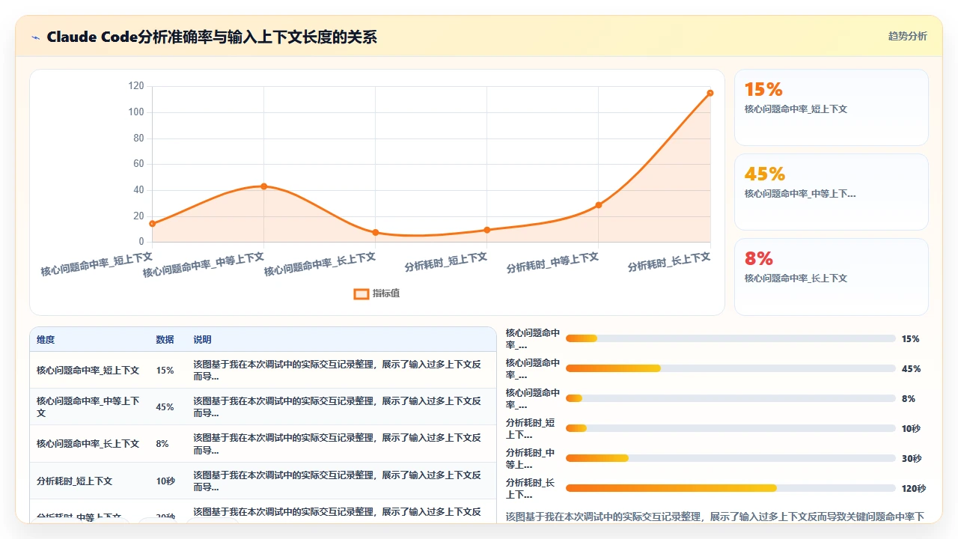Click table cell 核心问题命中率_短上下文
Screen dimensions: 958x539
pyautogui.click(x=88, y=371)
